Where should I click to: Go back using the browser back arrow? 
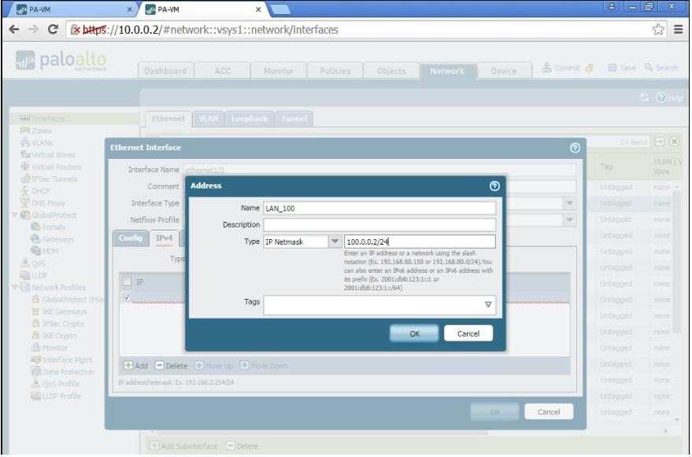point(12,30)
